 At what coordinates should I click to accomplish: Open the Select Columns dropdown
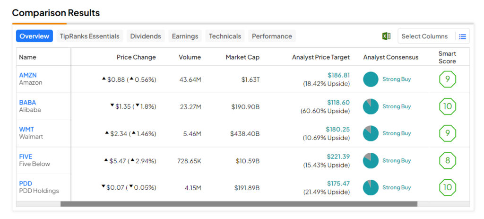[424, 36]
